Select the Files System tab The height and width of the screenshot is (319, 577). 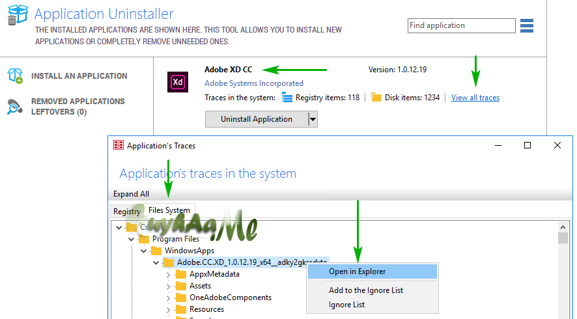[169, 210]
